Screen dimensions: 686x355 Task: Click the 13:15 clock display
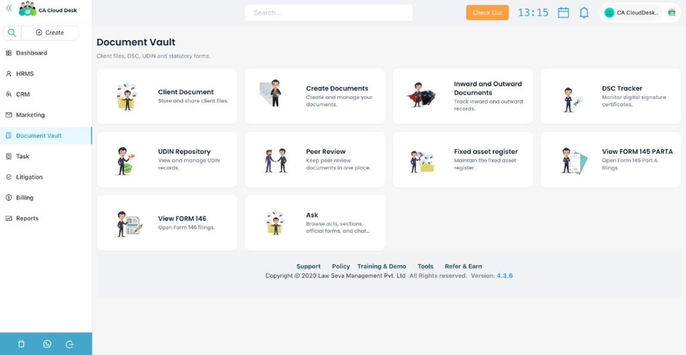533,12
